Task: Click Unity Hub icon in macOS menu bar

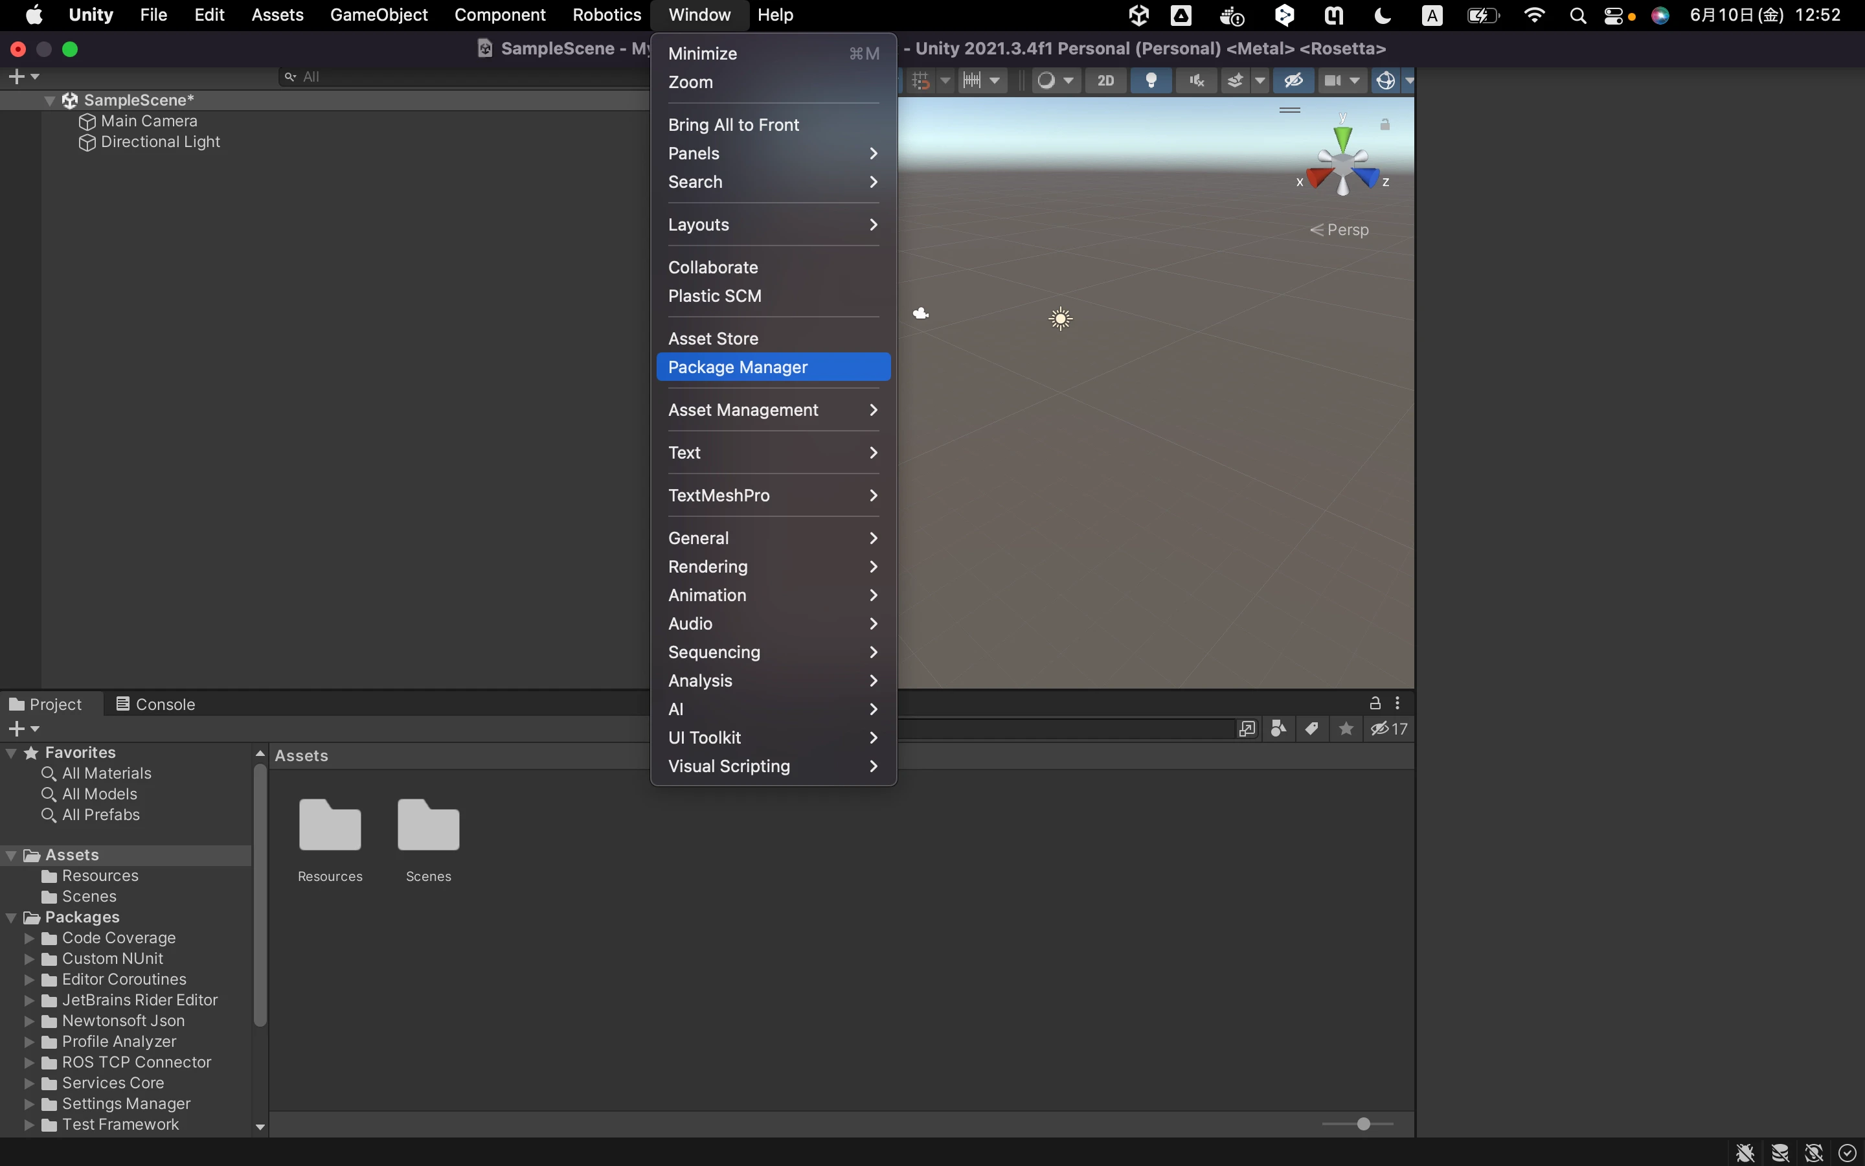Action: pyautogui.click(x=1138, y=15)
